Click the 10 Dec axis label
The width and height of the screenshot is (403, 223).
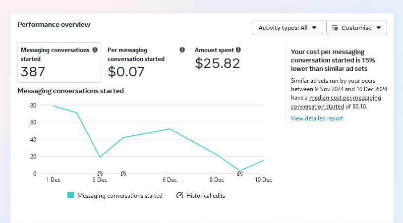coord(263,180)
